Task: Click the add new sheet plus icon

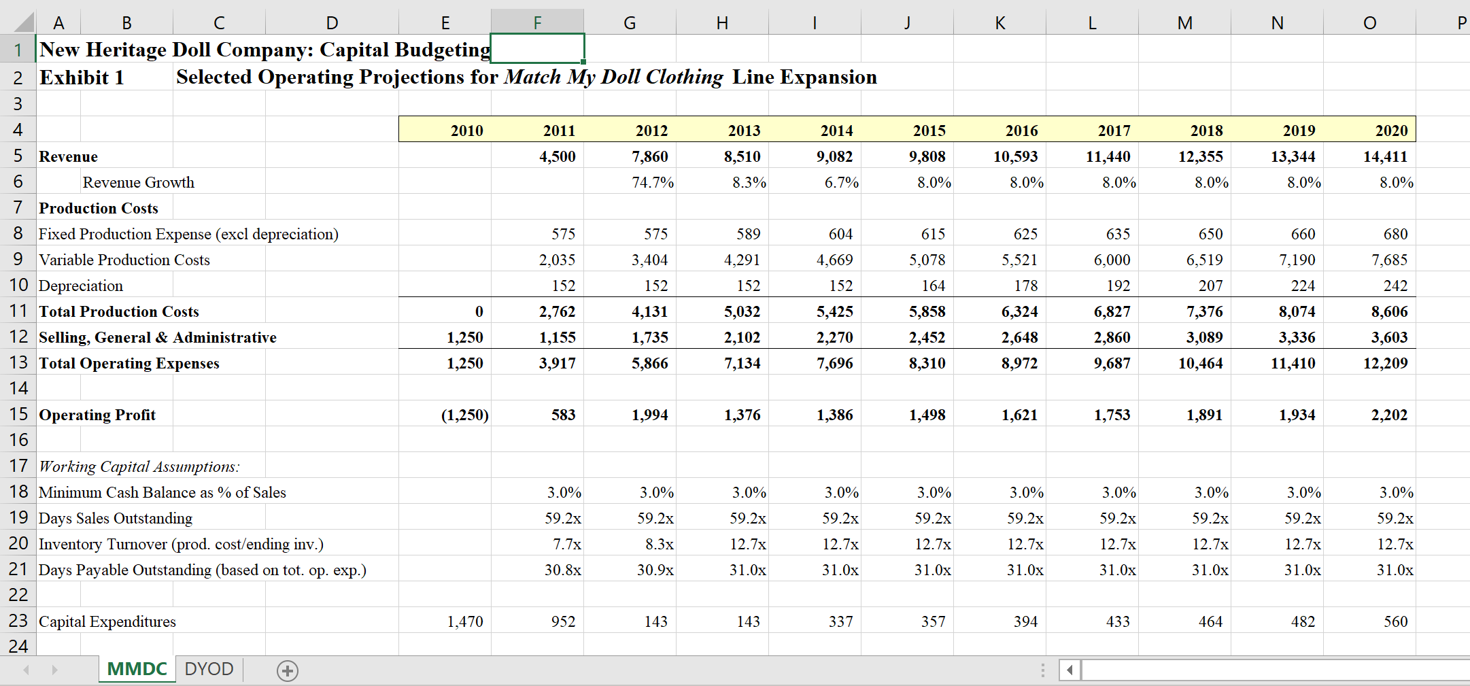Action: click(288, 671)
